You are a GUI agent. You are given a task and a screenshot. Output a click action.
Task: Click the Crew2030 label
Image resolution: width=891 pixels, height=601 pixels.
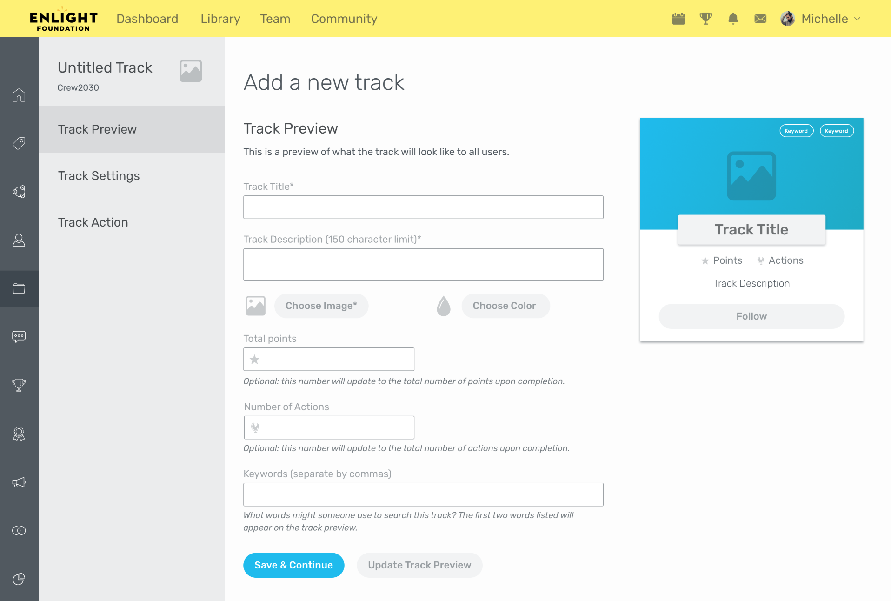[x=78, y=87]
